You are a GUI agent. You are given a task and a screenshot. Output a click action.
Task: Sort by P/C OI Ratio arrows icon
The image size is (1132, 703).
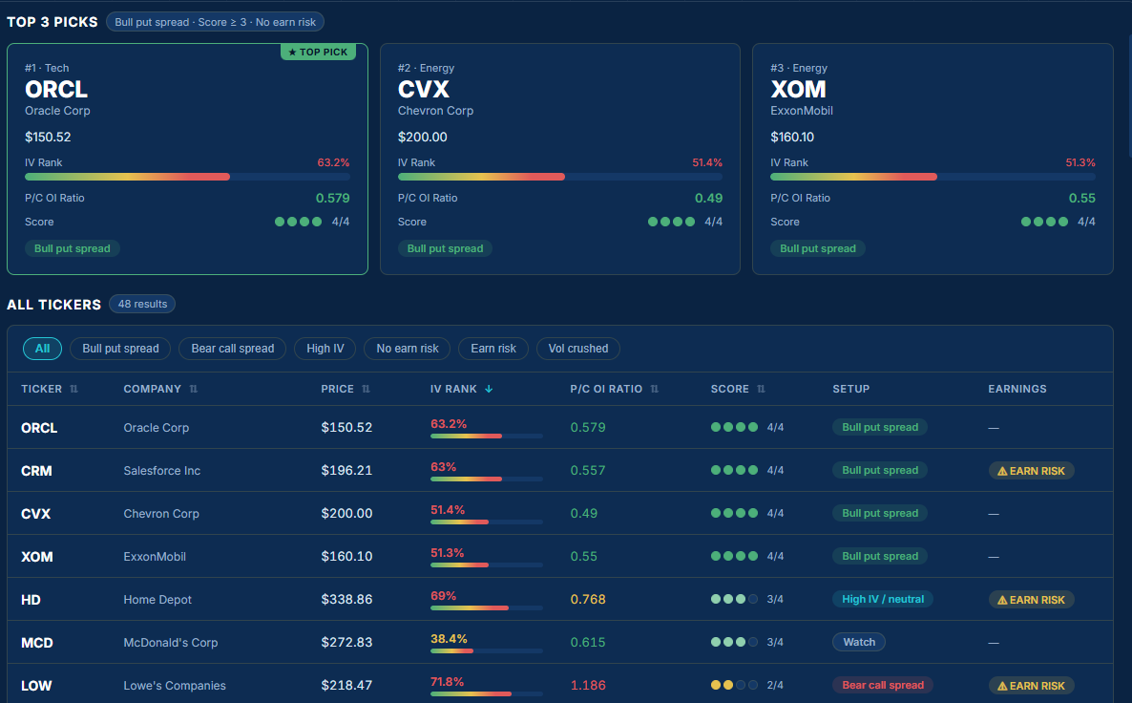click(x=655, y=389)
